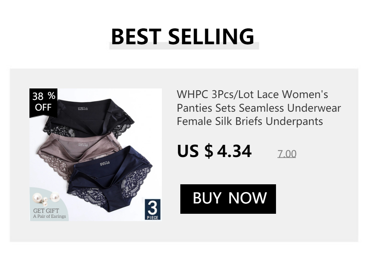Click "A Pair of Earings" text
368x258 pixels.
point(49,216)
